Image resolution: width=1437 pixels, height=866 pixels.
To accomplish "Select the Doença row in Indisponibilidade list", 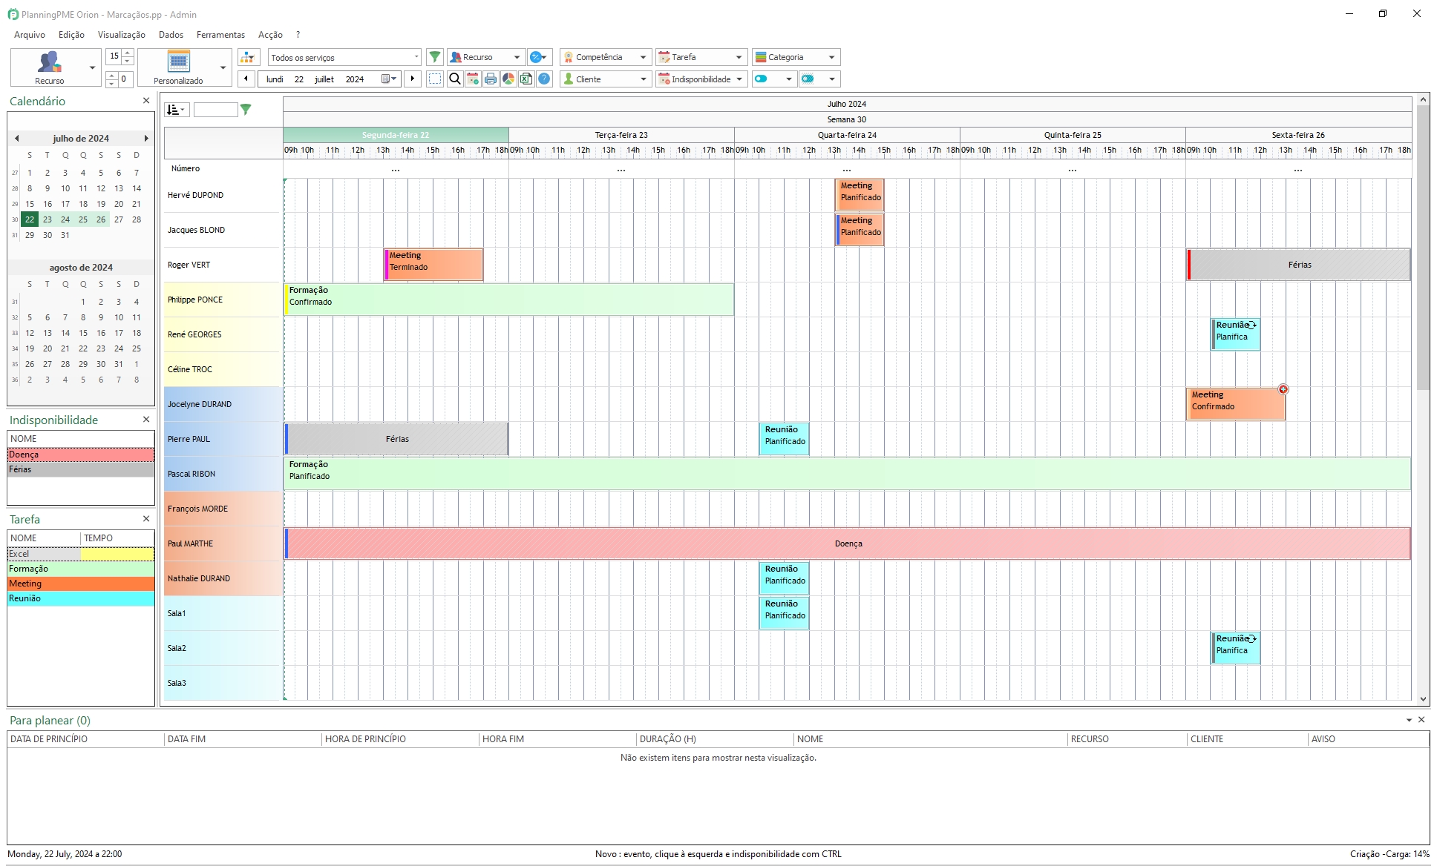I will pyautogui.click(x=81, y=455).
